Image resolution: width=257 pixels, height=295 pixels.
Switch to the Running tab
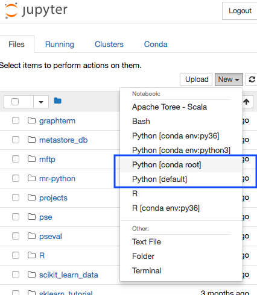tap(60, 45)
